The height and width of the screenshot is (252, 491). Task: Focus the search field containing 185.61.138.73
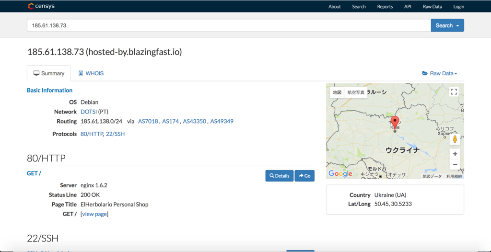pyautogui.click(x=229, y=25)
